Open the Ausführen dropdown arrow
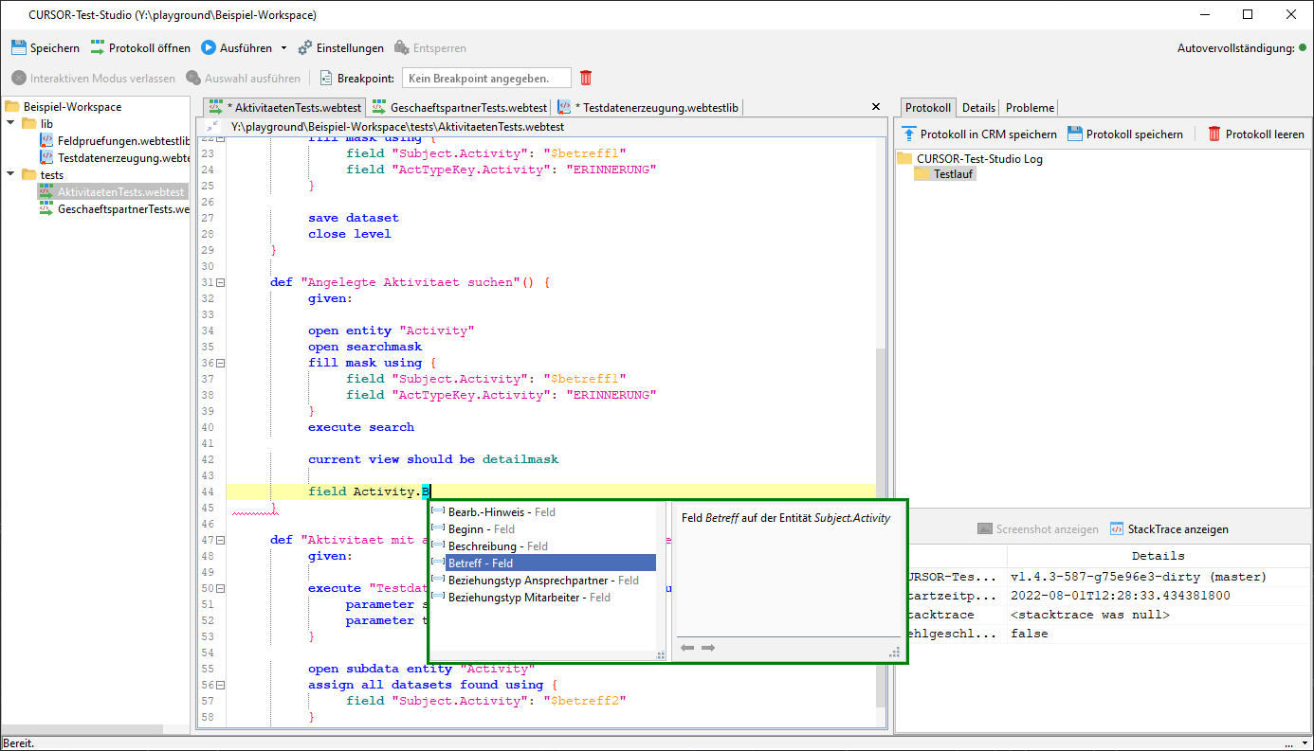The image size is (1314, 751). pyautogui.click(x=283, y=48)
